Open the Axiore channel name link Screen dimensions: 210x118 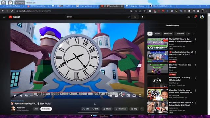pos(20,108)
